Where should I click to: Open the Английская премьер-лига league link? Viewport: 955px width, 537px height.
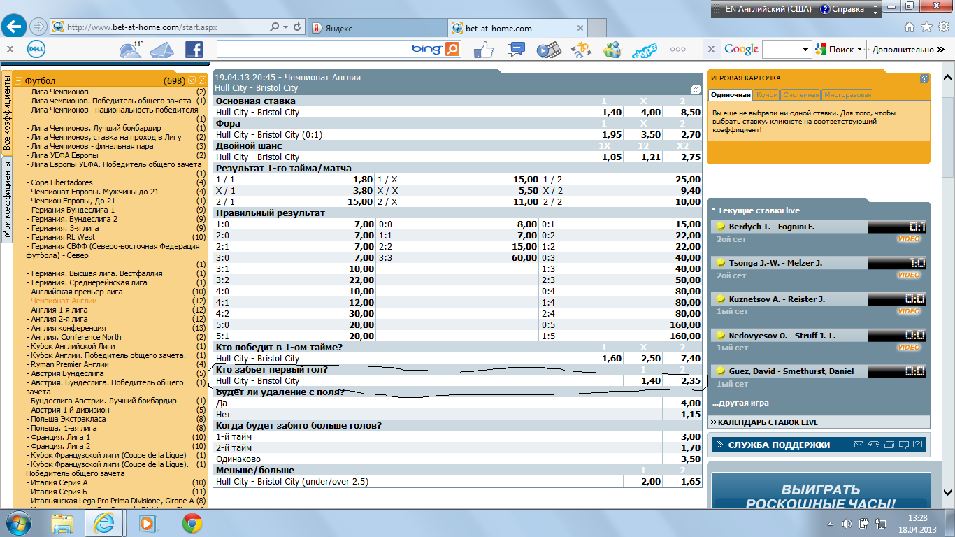click(77, 292)
